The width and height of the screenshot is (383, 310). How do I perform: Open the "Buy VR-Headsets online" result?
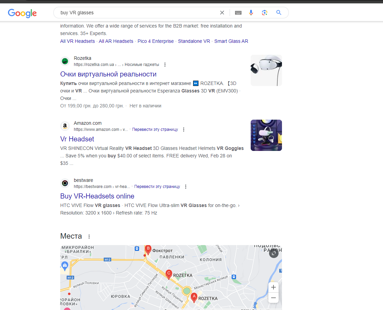coord(97,196)
